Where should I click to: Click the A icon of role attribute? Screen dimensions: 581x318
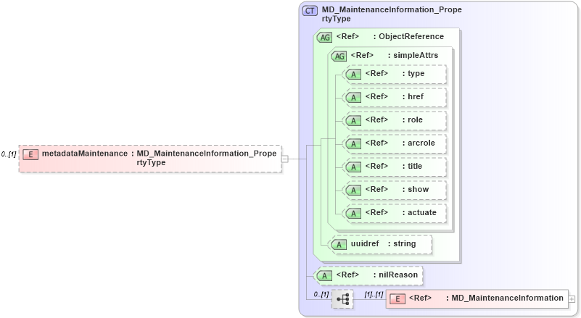pyautogui.click(x=353, y=121)
